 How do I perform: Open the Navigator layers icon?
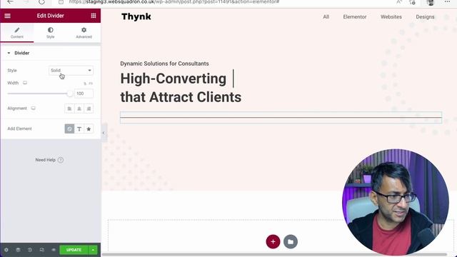tap(18, 250)
